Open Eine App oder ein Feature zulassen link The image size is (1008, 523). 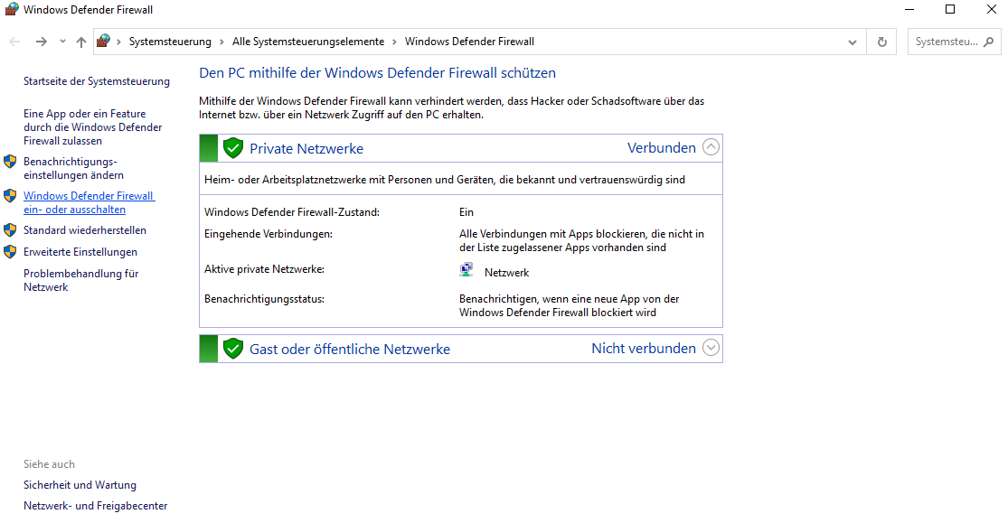(92, 127)
